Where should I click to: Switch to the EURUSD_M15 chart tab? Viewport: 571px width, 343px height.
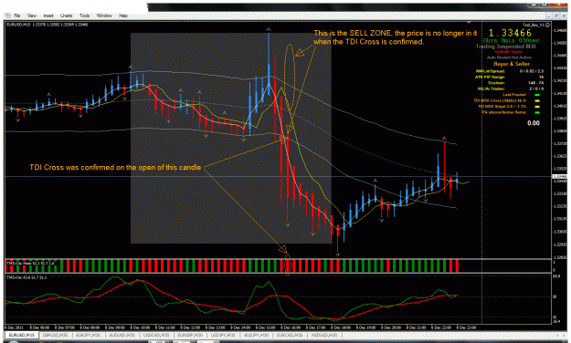click(x=22, y=335)
